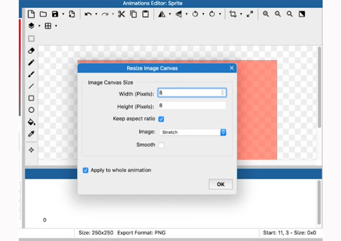Expand the undo history dropdown arrow
The image size is (341, 241).
click(x=96, y=14)
